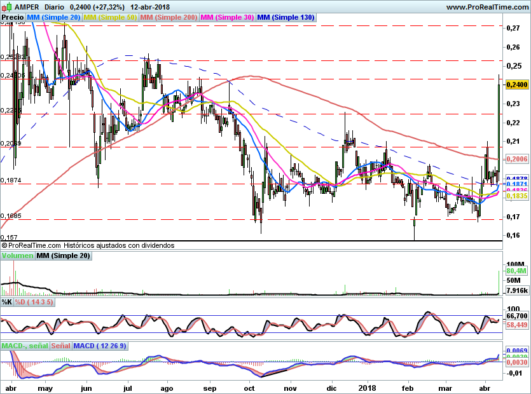This screenshot has height=394, width=531.
Task: Open MM (Simple 130) average label
Action: coord(286,17)
